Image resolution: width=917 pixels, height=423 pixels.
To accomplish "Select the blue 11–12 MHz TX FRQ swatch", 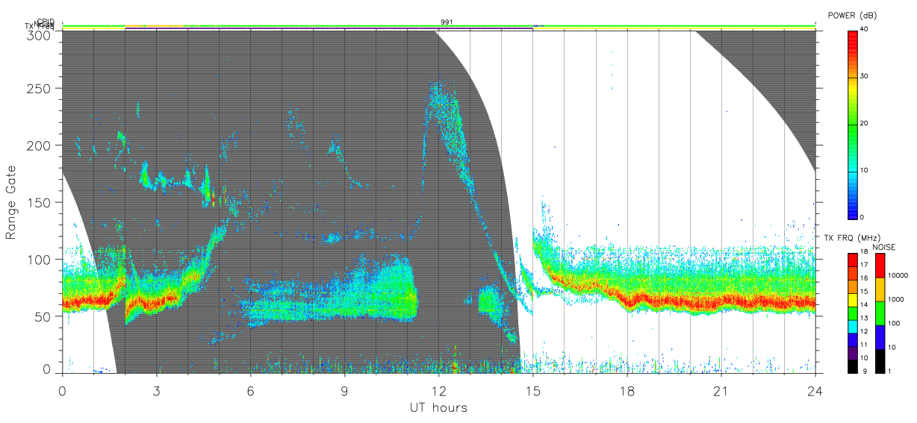I will (x=852, y=340).
